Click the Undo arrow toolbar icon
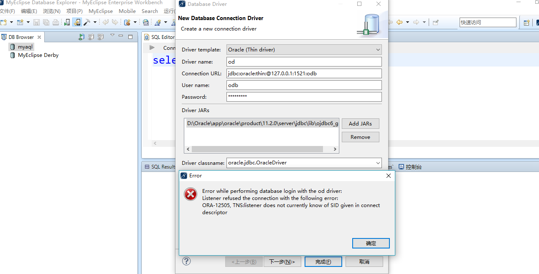The height and width of the screenshot is (274, 539). point(105,22)
